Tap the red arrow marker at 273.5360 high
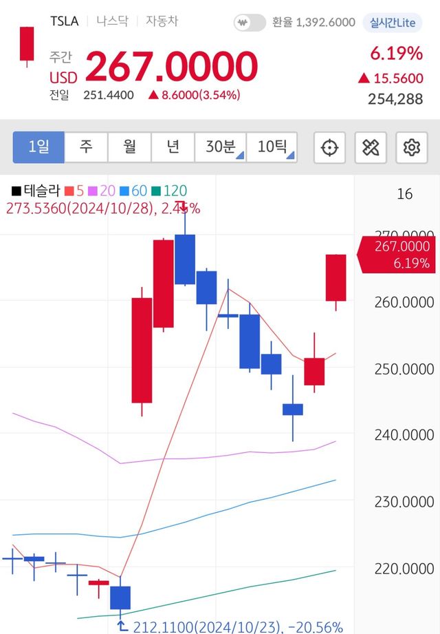This screenshot has height=634, width=440. (181, 205)
